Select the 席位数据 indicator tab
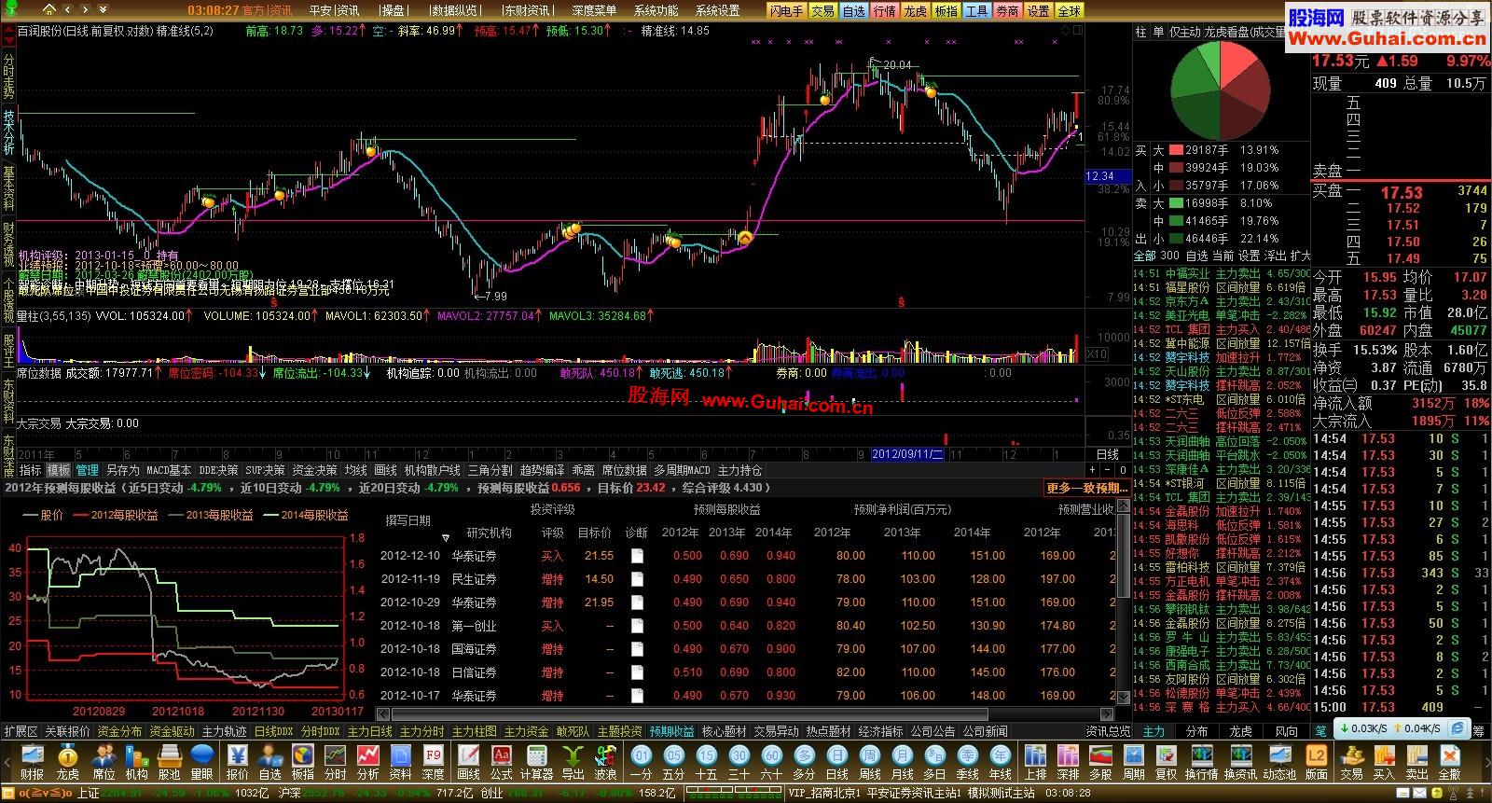 point(625,470)
